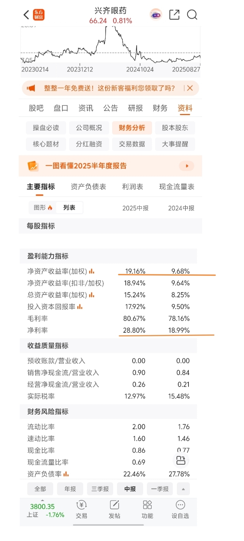This screenshot has width=244, height=541.
Task: Select the 年报 report period filter
Action: 70,489
